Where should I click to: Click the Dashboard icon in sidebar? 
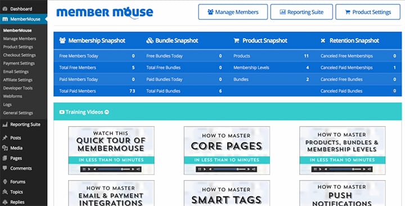tap(5, 9)
